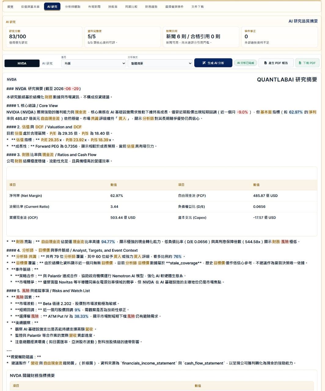
Task: Click the highlighted -9.0% figure
Action: (x=243, y=112)
